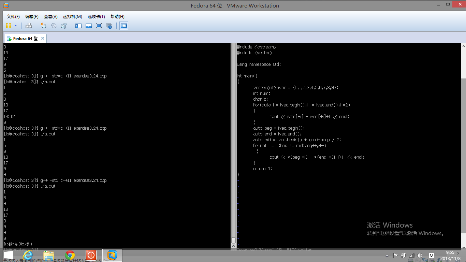The width and height of the screenshot is (466, 262).
Task: Show hidden system tray icons
Action: pyautogui.click(x=388, y=255)
